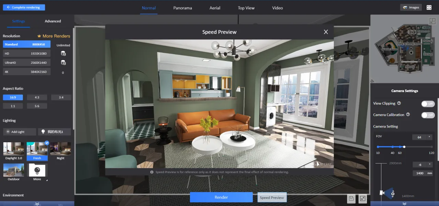Click the camera icon on height diagram
Viewport: 439px width, 206px height.
[x=382, y=193]
